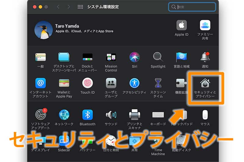Click the forward navigation arrow

(69, 7)
